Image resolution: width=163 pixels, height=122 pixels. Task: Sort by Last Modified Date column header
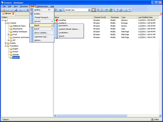(x=148, y=17)
